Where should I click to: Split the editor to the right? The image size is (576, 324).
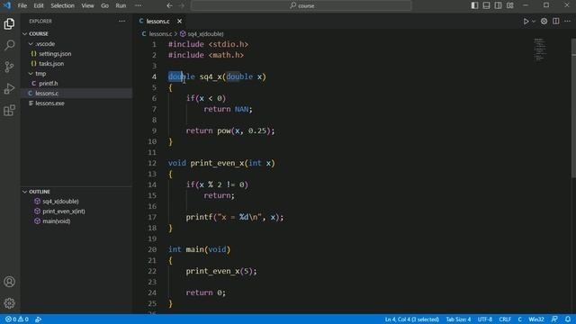556,22
